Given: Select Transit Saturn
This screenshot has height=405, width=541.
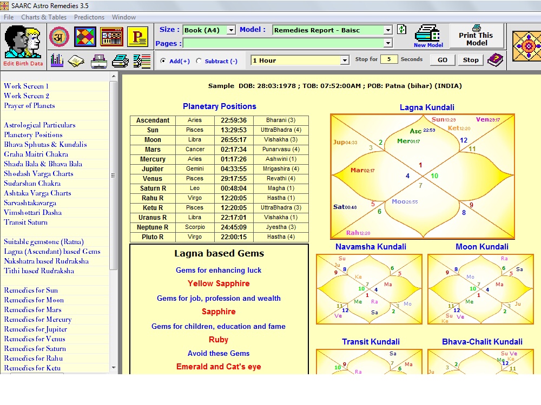Looking at the screenshot, I should 26,222.
